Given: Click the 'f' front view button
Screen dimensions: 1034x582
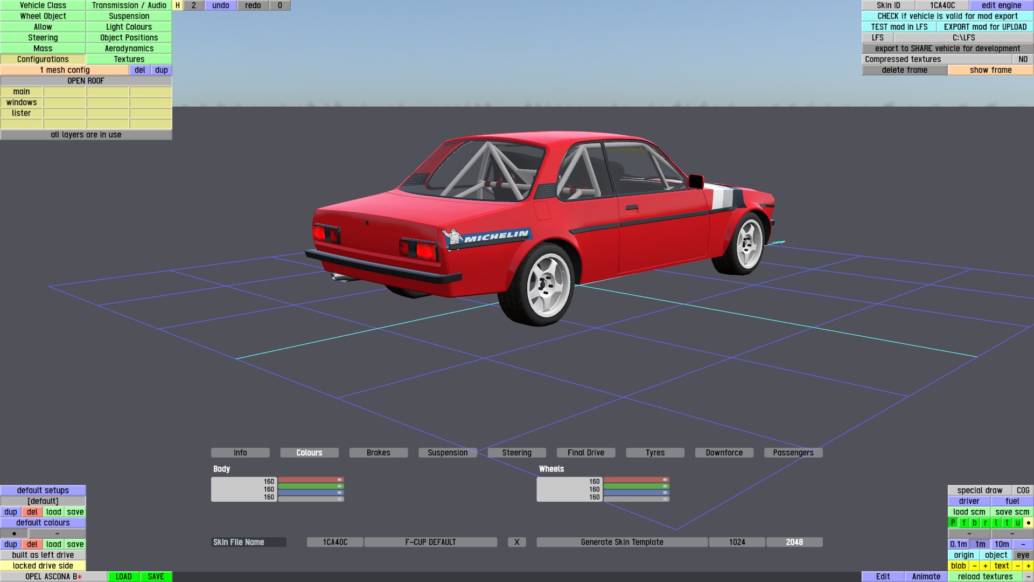Looking at the screenshot, I should pos(964,523).
